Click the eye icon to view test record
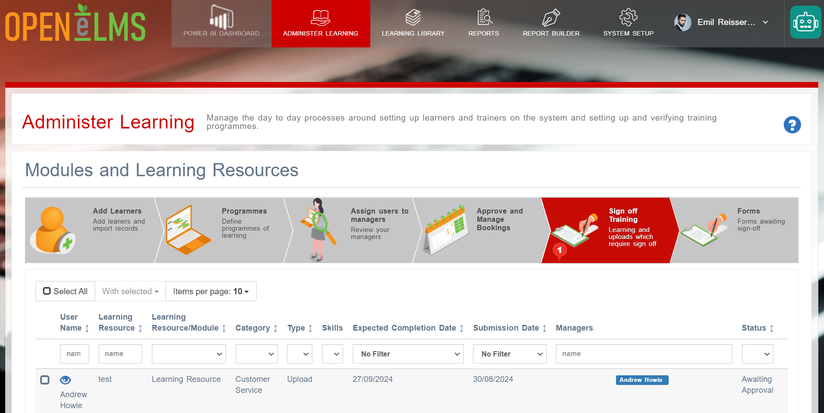The width and height of the screenshot is (824, 413). (65, 380)
